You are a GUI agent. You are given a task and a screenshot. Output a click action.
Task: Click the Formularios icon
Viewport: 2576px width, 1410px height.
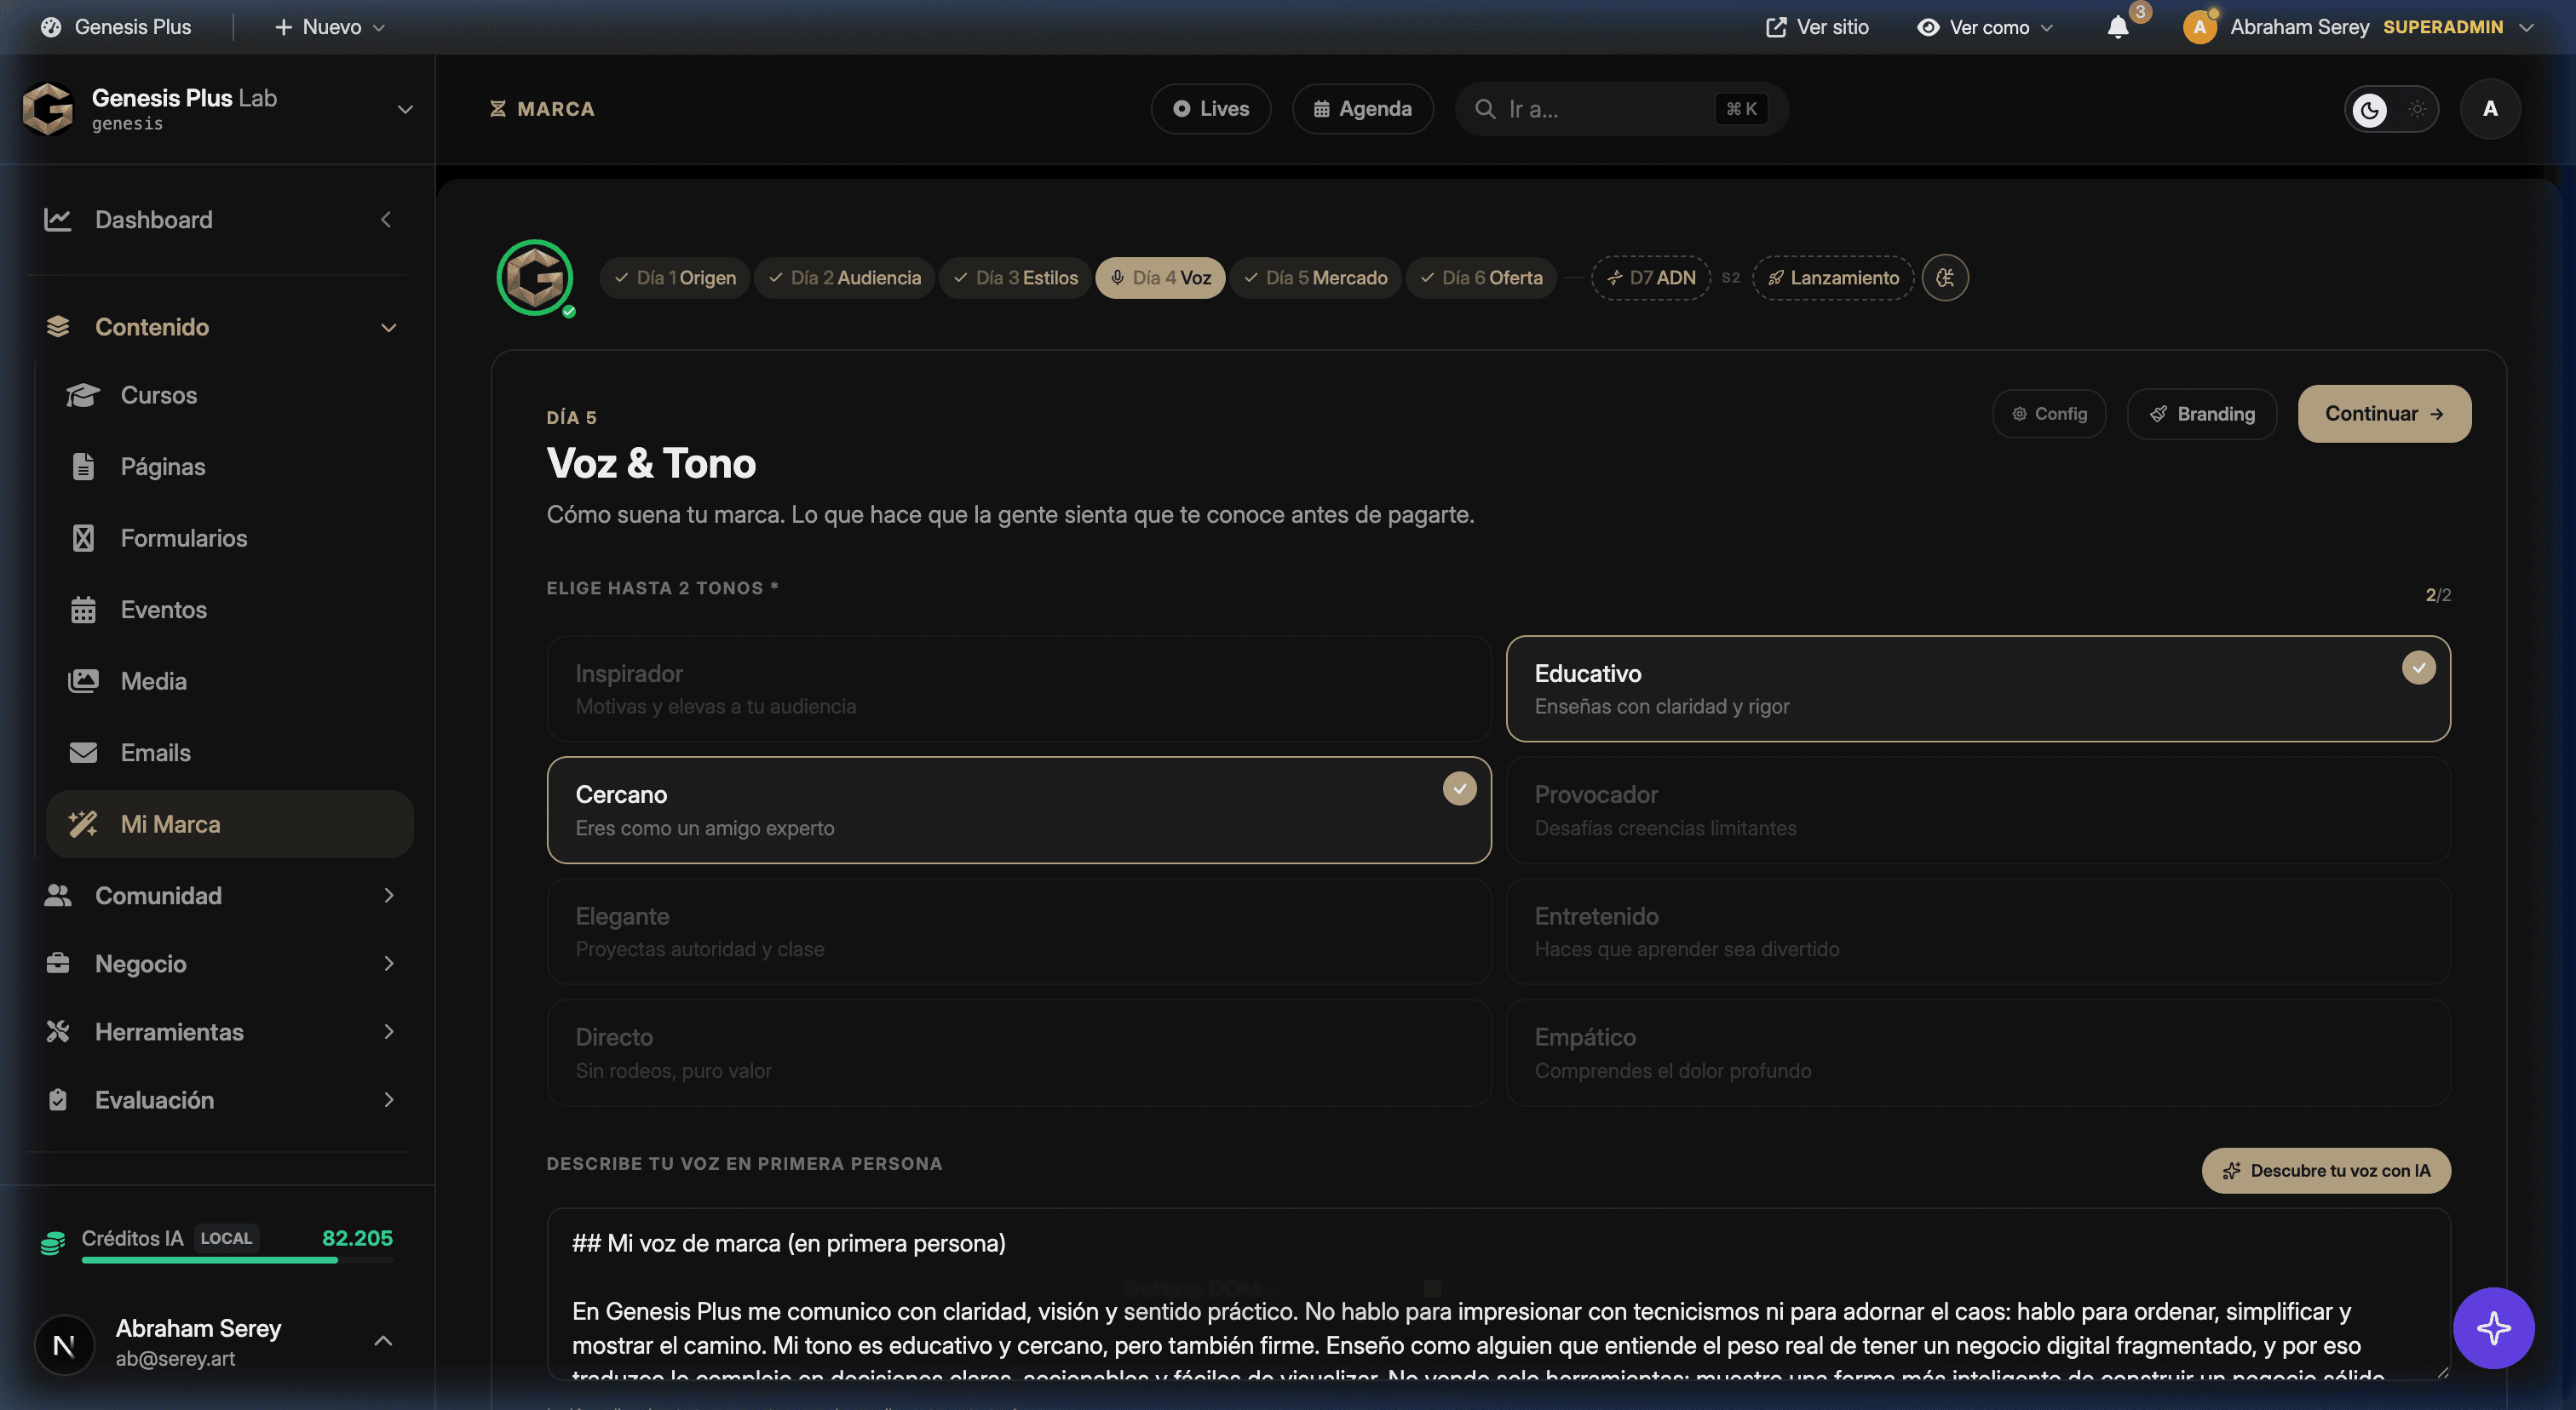coord(83,539)
